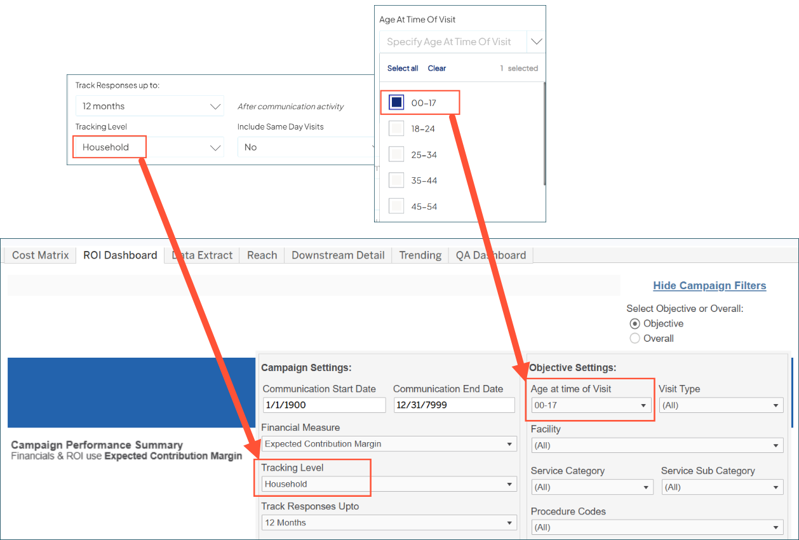Click the Communication Start Date field
The height and width of the screenshot is (540, 799).
(x=324, y=405)
